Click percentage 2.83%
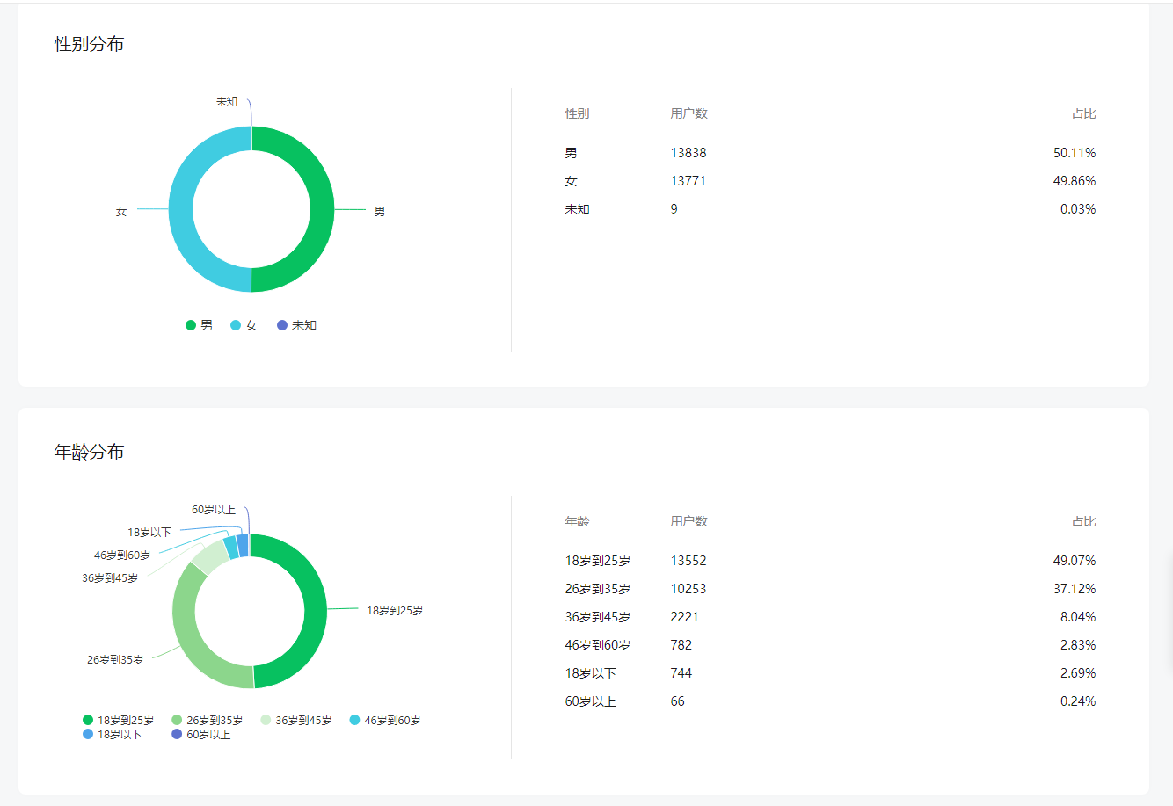1173x806 pixels. click(1078, 645)
